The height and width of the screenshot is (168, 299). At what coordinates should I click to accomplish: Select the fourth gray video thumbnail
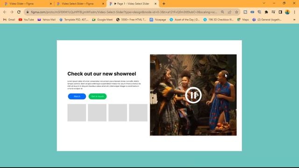pos(138,112)
